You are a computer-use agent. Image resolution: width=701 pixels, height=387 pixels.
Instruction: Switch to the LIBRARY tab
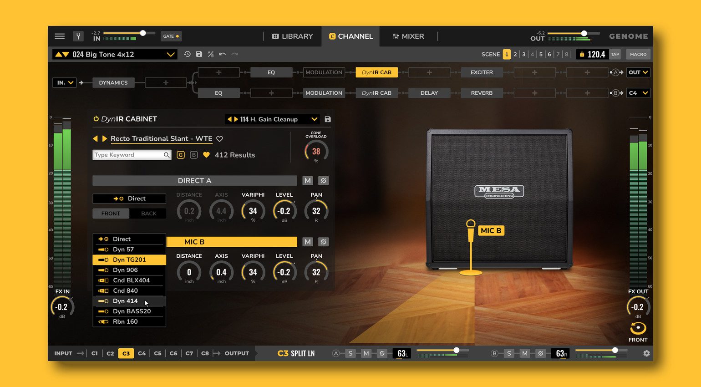(293, 36)
